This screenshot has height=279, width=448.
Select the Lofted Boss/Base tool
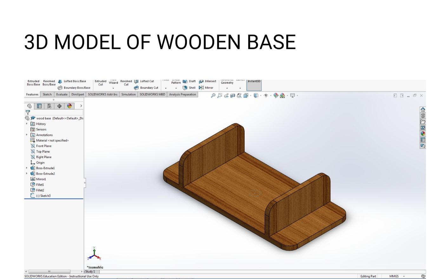(72, 82)
